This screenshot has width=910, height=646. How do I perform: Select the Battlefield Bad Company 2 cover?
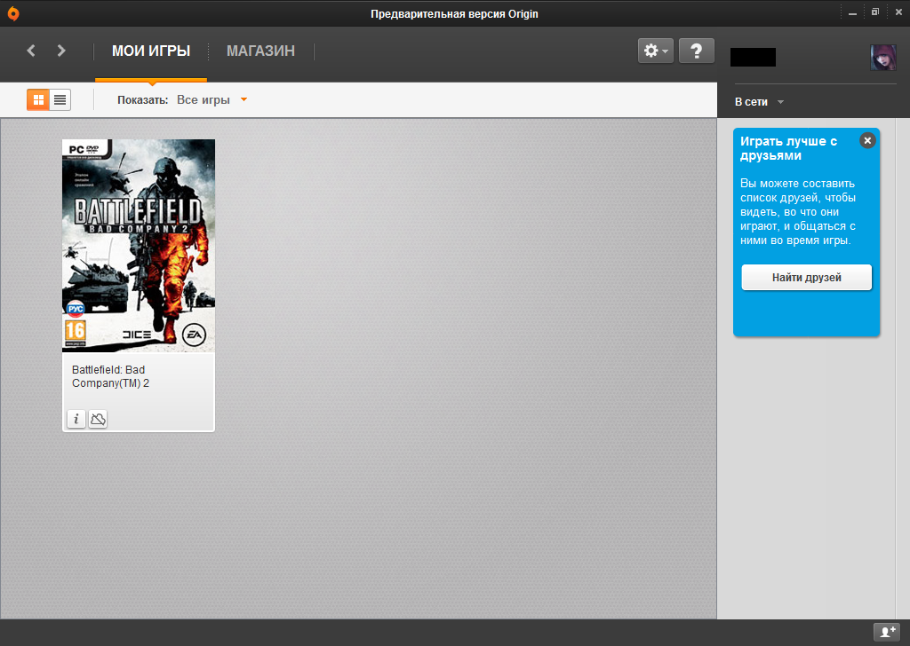coord(139,246)
